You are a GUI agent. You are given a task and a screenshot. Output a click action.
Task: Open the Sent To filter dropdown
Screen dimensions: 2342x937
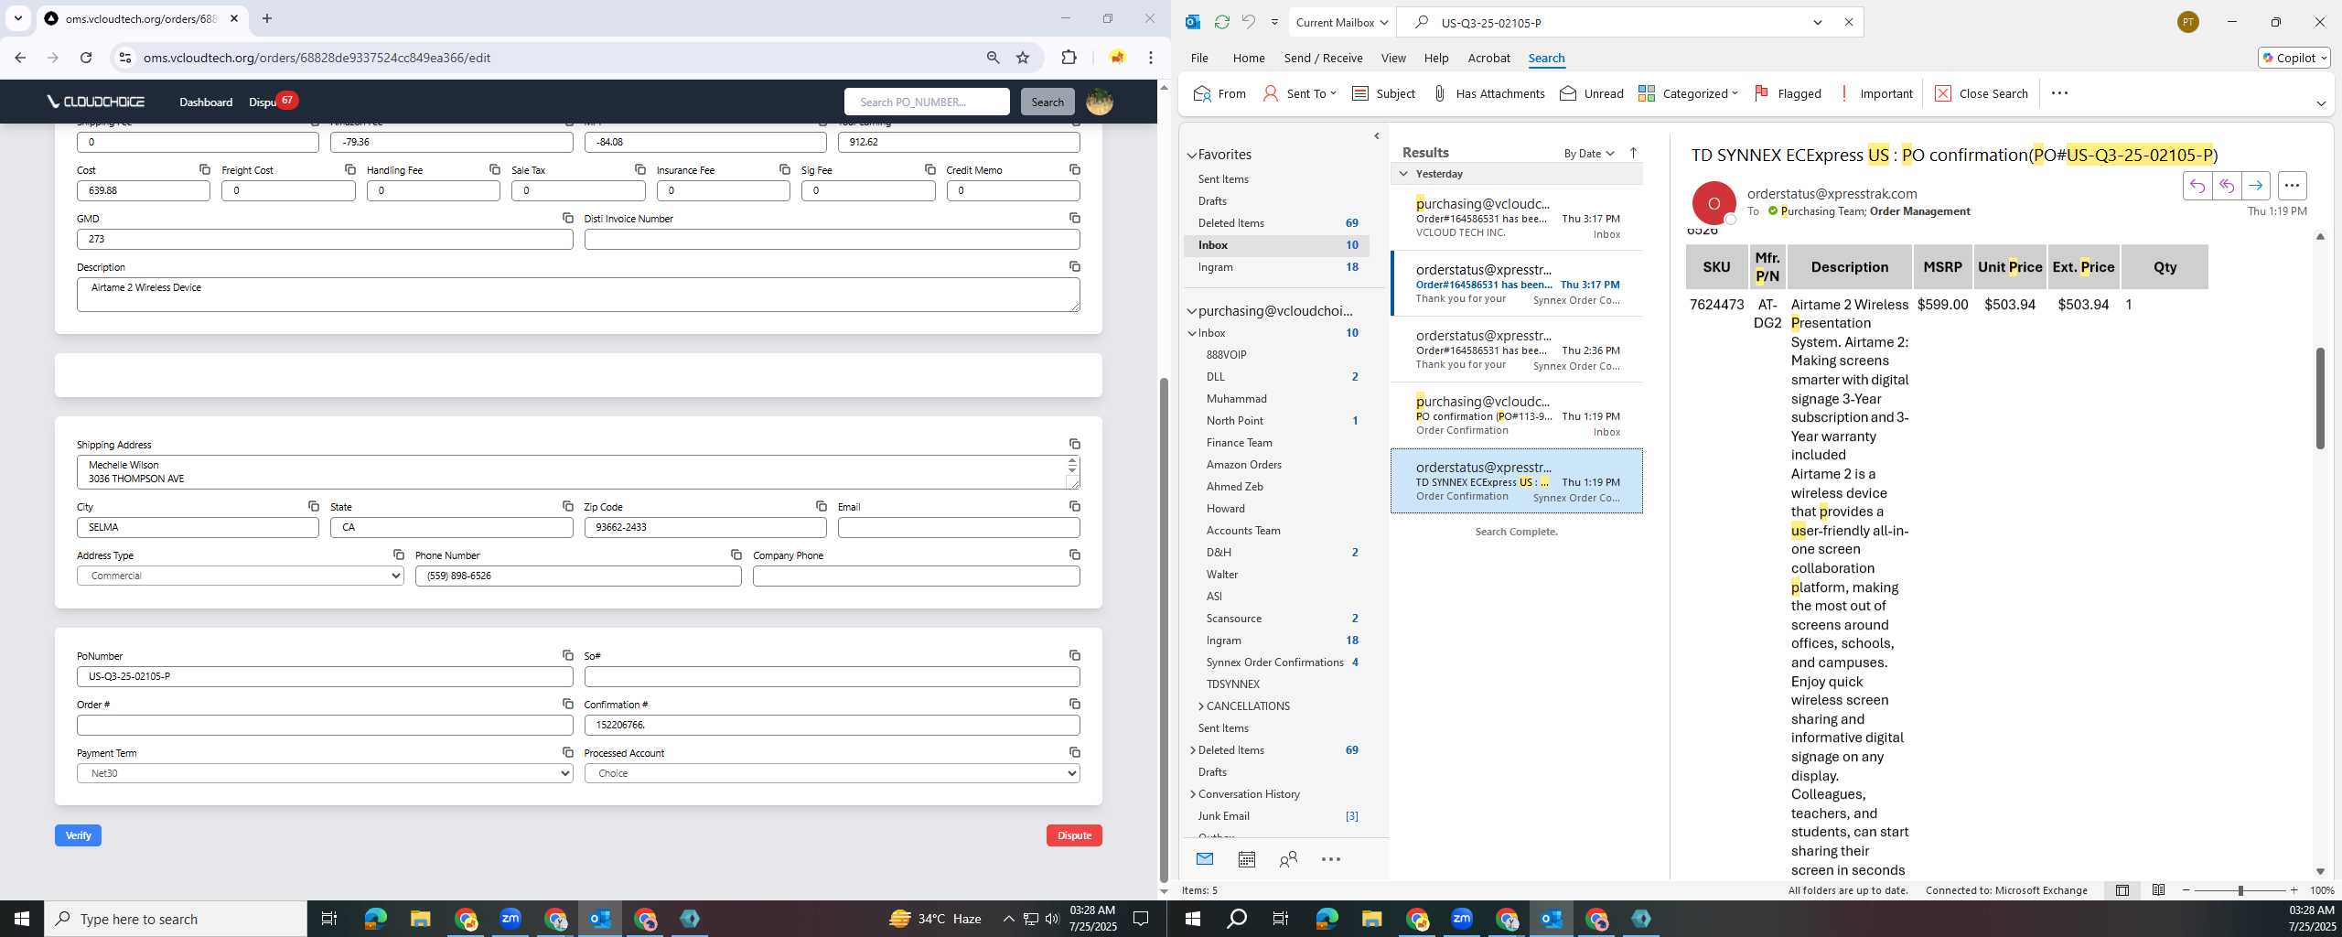[x=1300, y=93]
